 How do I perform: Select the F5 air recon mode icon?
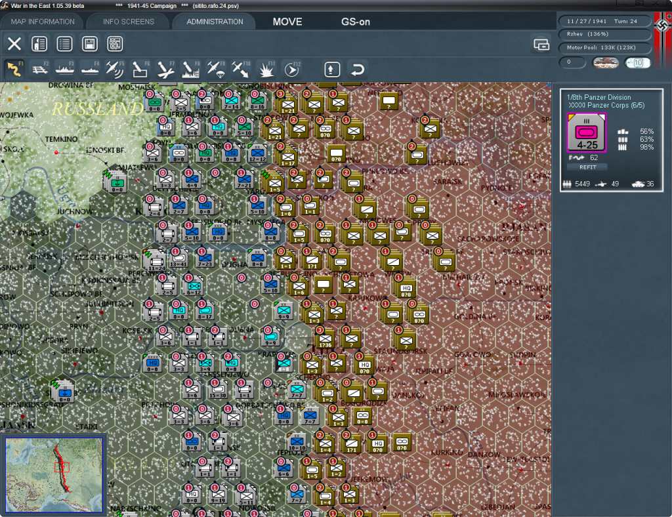[x=115, y=69]
